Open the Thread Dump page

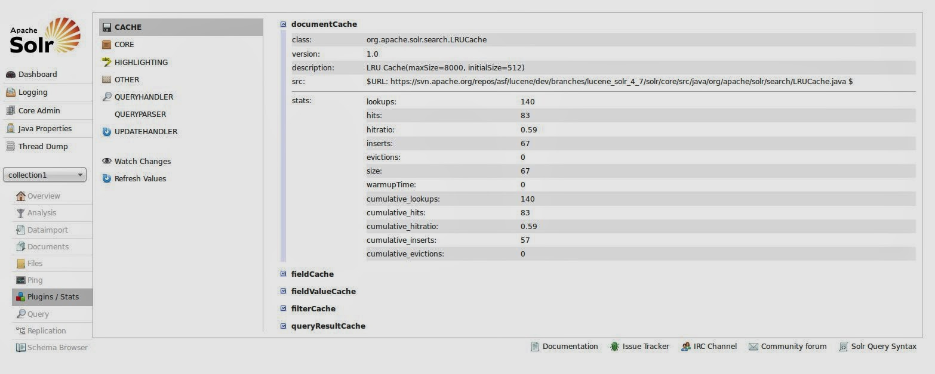(43, 146)
